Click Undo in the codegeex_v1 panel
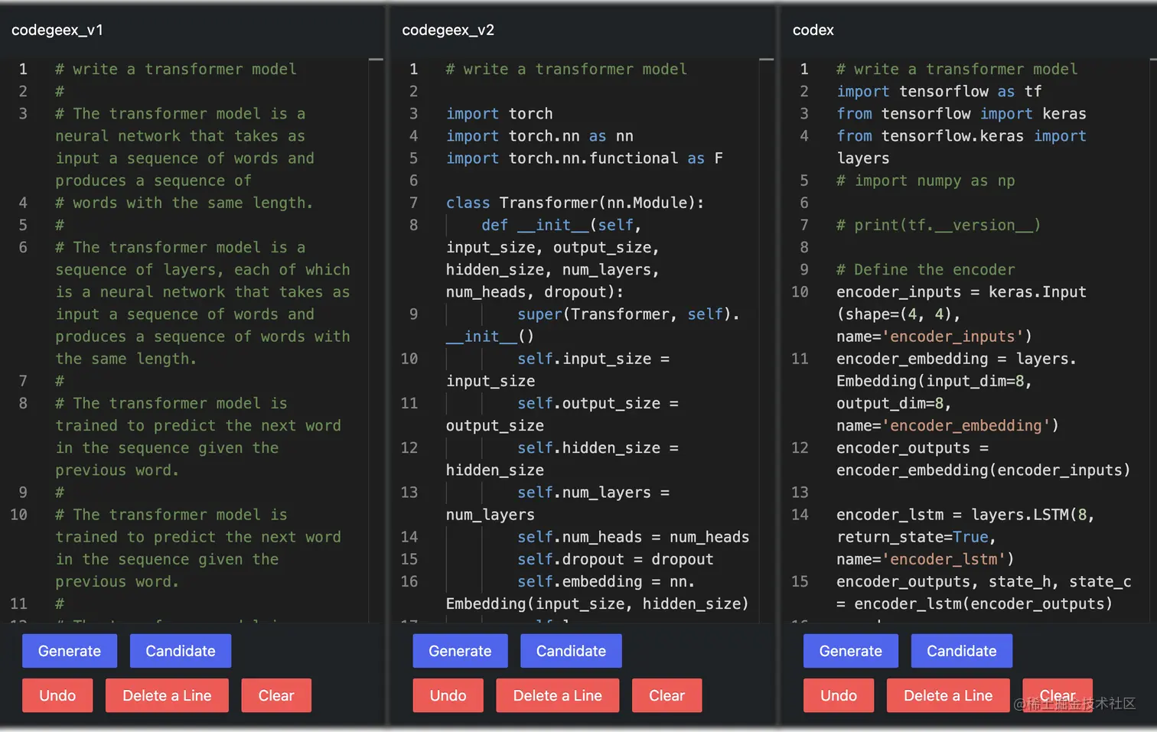1157x732 pixels. 57,695
